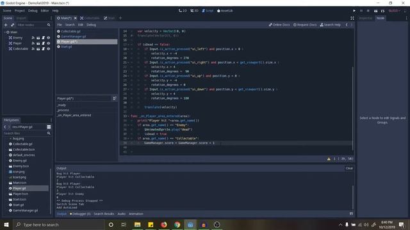Toggle alphabetical sort of method list
Screen dimensions: 410x230
[x=115, y=98]
